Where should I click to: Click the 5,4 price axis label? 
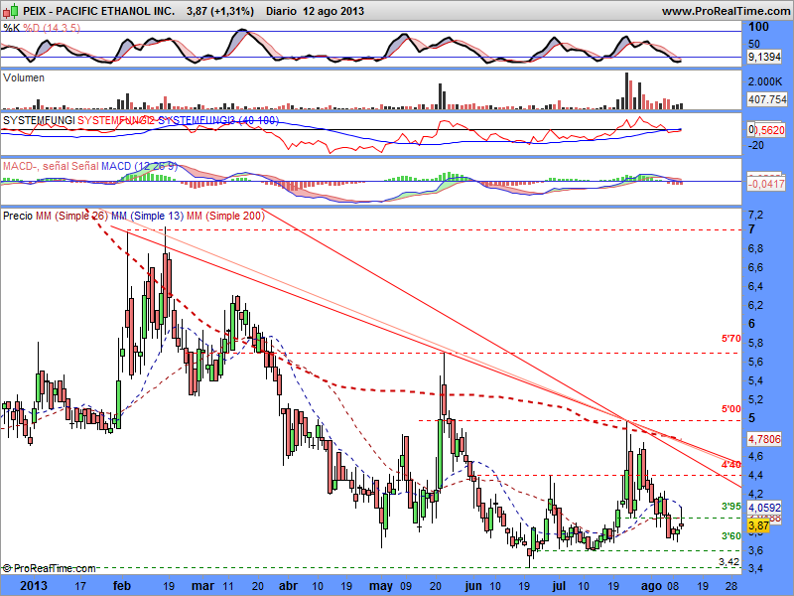pos(755,380)
